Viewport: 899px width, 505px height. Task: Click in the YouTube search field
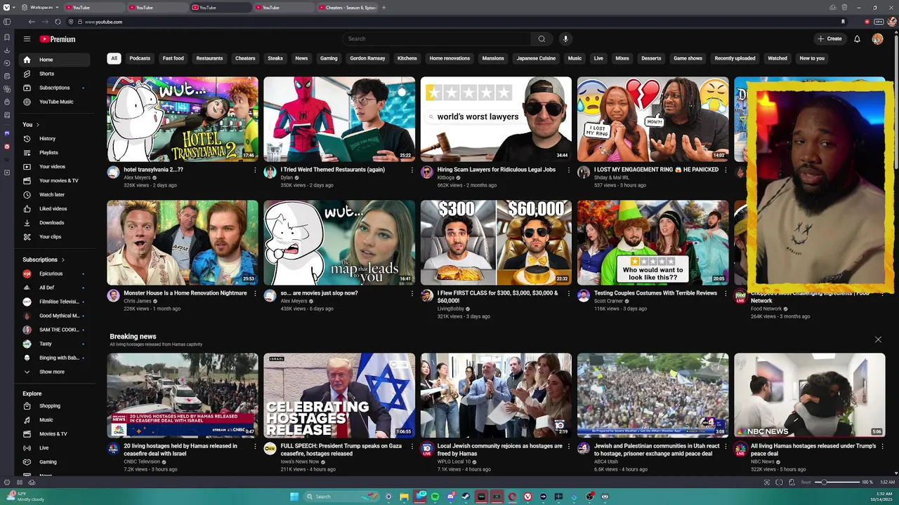coord(436,39)
